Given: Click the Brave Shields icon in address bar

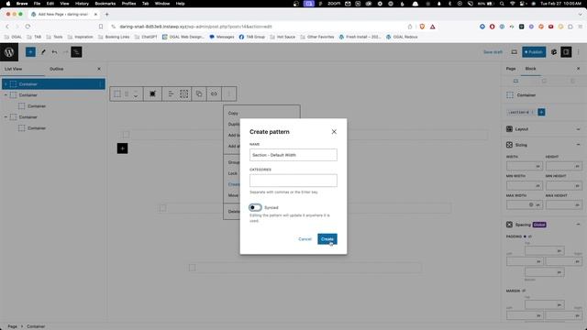Looking at the screenshot, I should tap(422, 27).
